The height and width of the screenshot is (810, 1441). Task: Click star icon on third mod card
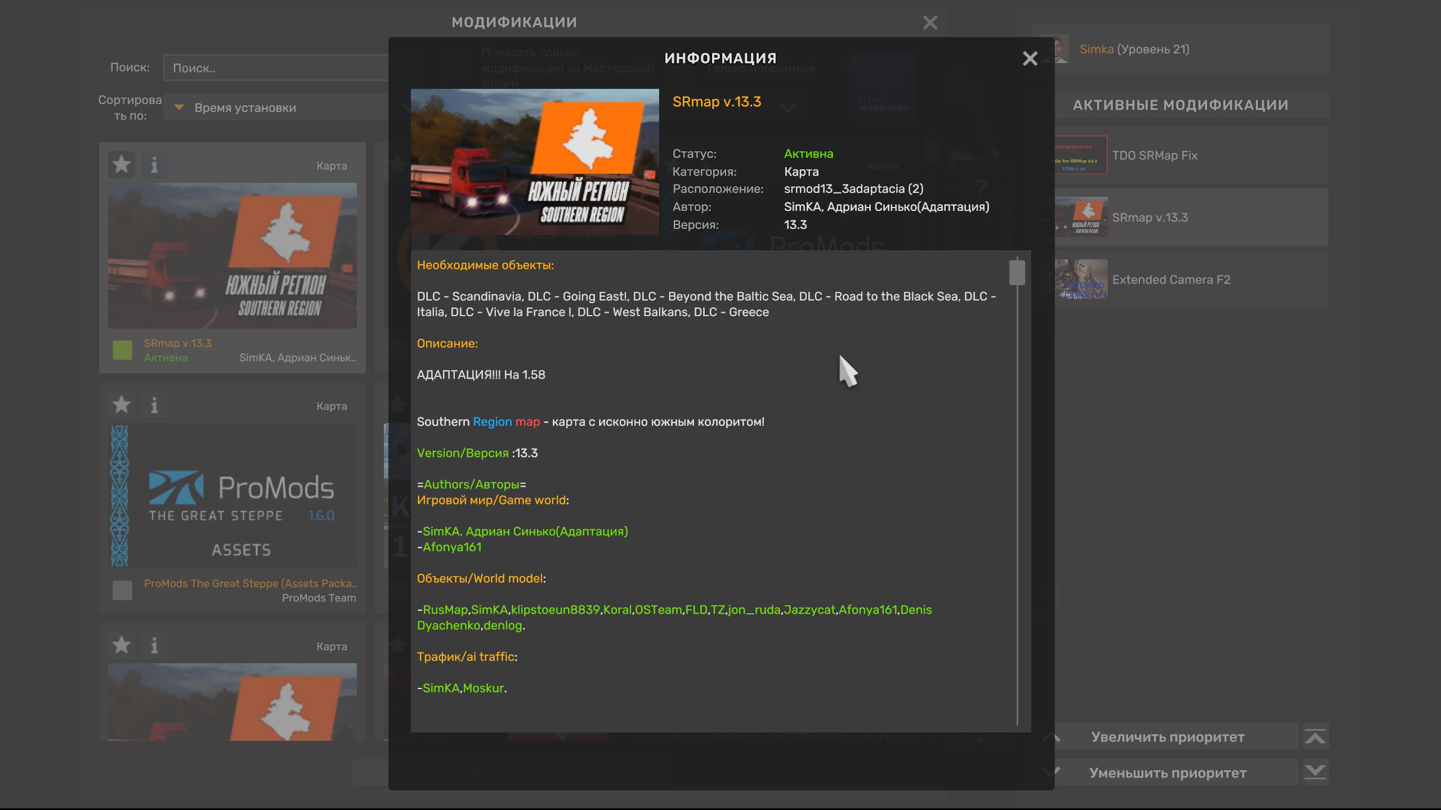pyautogui.click(x=122, y=645)
